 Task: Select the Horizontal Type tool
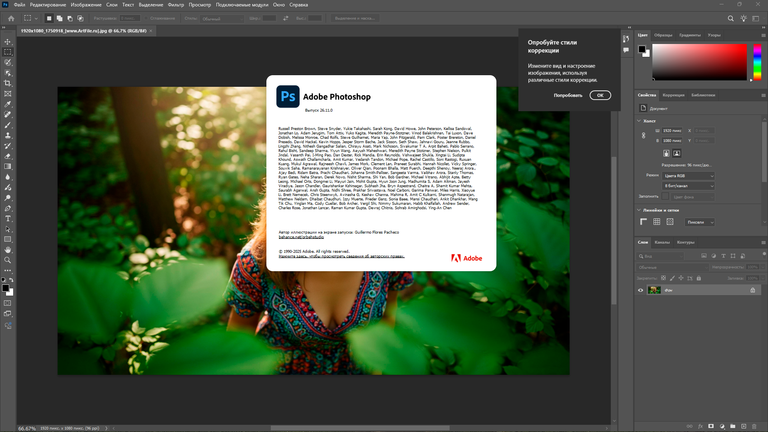coord(8,218)
